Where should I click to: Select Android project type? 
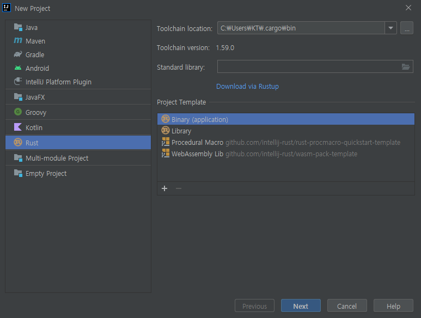tap(78, 68)
